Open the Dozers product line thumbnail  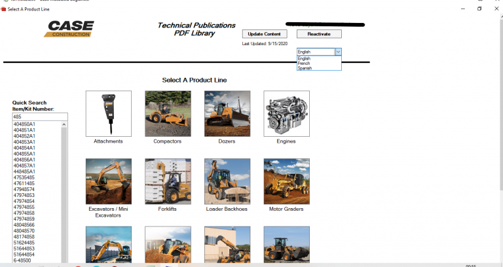coord(227,113)
